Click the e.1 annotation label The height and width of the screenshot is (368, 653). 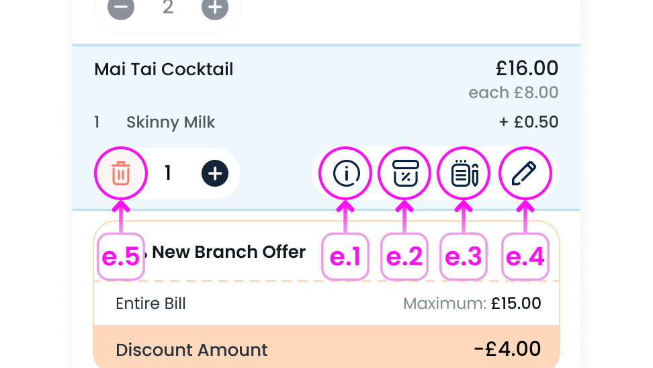click(346, 257)
